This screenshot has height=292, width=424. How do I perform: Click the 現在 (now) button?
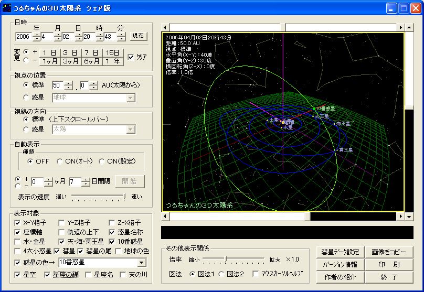click(137, 36)
